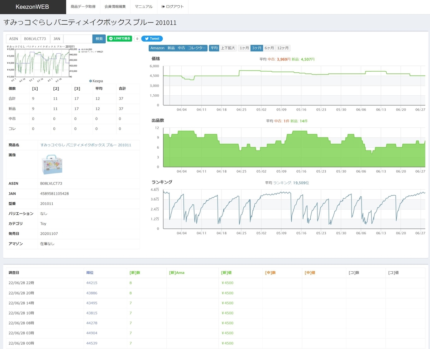Screen dimensions: 430x349
Task: Click rank 43886 in the 20時 row
Action: point(92,293)
